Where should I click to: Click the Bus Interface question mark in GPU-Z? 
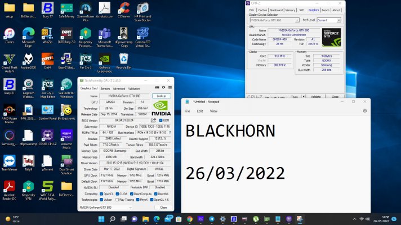pos(170,133)
